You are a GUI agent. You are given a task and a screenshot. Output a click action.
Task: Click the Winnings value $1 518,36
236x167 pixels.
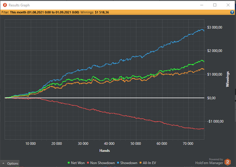point(102,13)
